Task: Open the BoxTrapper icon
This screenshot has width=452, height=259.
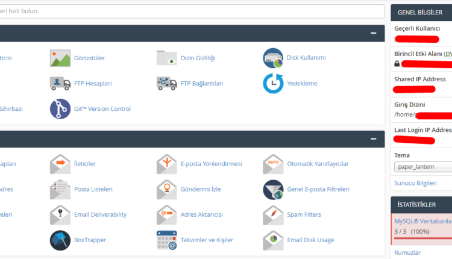Action: point(60,240)
